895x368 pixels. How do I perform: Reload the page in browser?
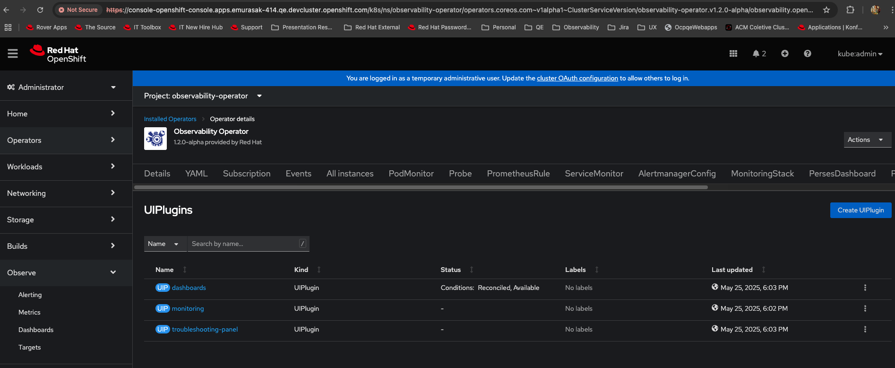click(40, 10)
